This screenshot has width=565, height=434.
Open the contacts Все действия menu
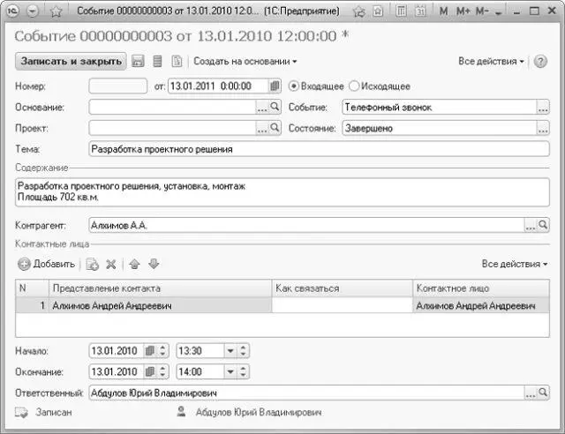(515, 264)
